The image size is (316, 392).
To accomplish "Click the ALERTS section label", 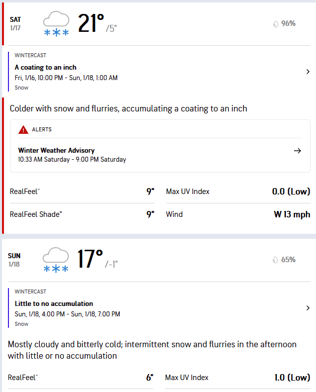I will [42, 130].
